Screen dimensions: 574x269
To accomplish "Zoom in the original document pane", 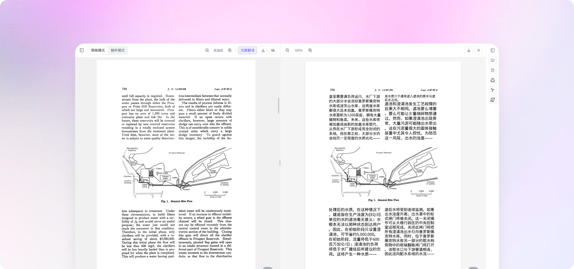I will (x=230, y=50).
